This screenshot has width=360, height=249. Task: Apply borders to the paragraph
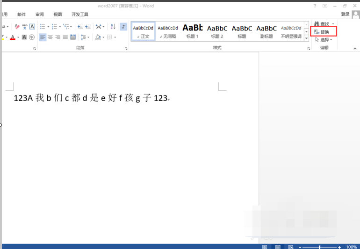[109, 37]
